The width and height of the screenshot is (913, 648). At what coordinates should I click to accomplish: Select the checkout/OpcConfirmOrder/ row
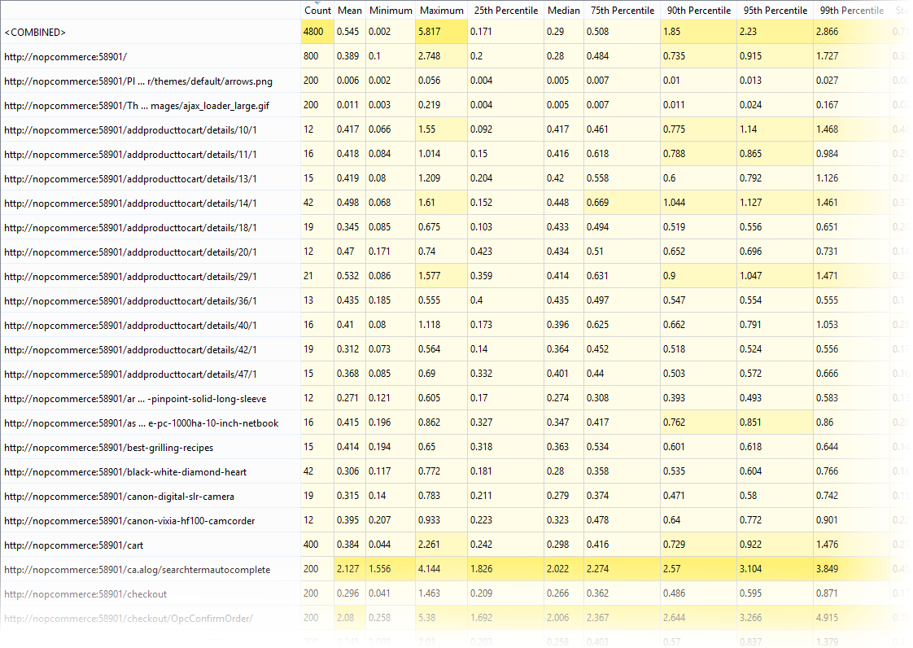[x=129, y=619]
